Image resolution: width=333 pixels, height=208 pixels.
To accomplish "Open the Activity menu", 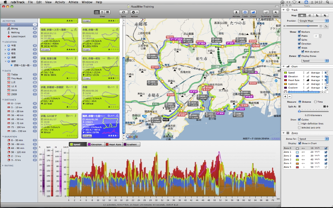I will (60, 2).
